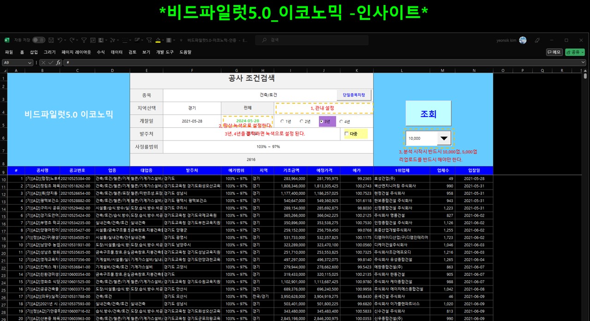Click the 조회 search button
This screenshot has width=590, height=321.
pyautogui.click(x=428, y=113)
